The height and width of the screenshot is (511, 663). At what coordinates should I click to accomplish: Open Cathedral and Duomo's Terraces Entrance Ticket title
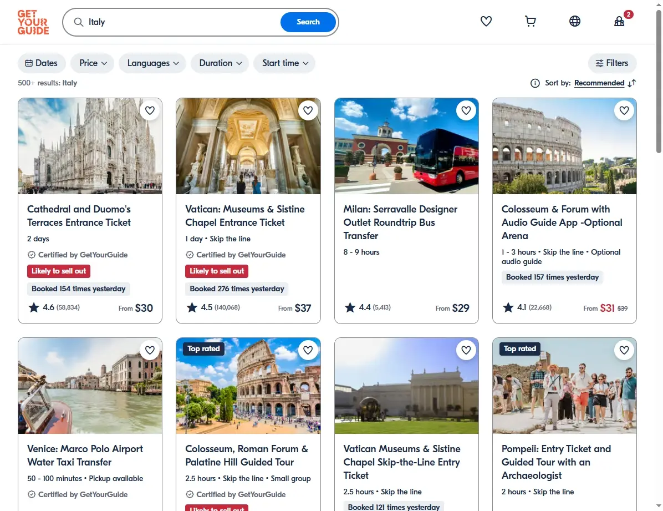click(x=79, y=216)
